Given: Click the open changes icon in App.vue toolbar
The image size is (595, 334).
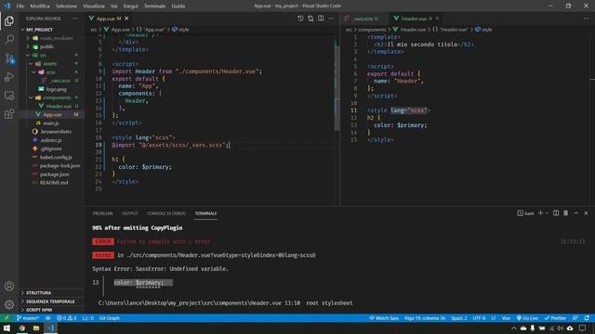Looking at the screenshot, I should 311,19.
